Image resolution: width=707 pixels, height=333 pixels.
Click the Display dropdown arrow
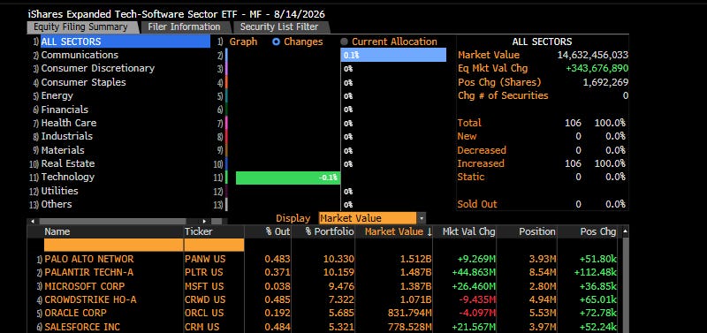(422, 218)
